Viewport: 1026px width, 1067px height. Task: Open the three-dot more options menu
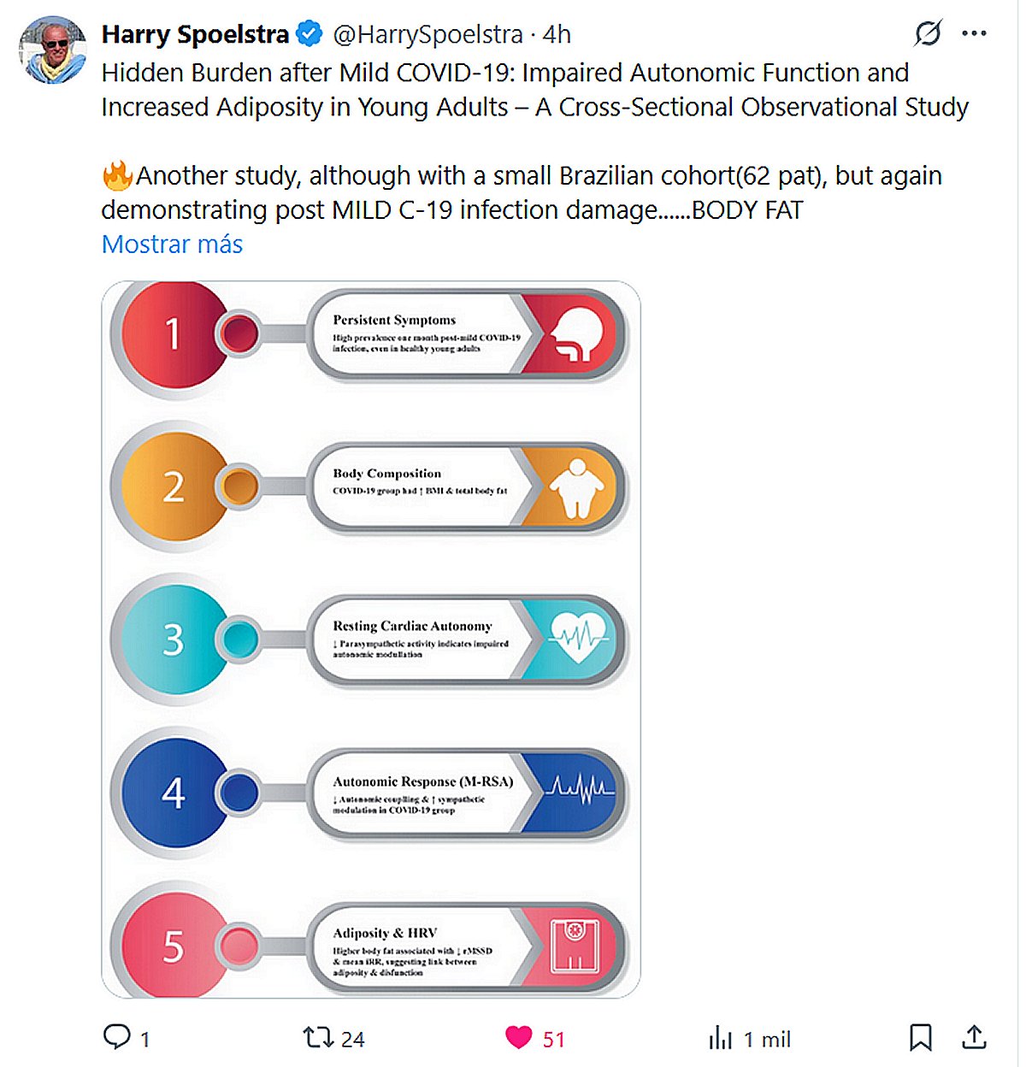coord(974,34)
